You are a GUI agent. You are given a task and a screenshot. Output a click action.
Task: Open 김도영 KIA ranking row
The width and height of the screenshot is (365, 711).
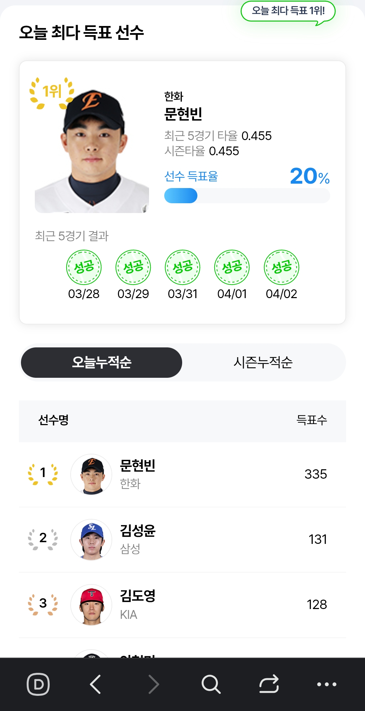point(182,605)
